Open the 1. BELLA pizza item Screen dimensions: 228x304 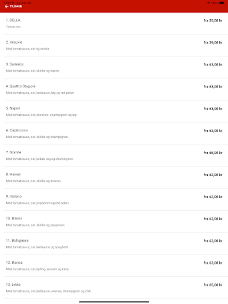point(114,23)
